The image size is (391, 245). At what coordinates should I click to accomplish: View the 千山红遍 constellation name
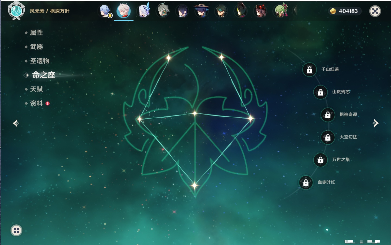330,69
